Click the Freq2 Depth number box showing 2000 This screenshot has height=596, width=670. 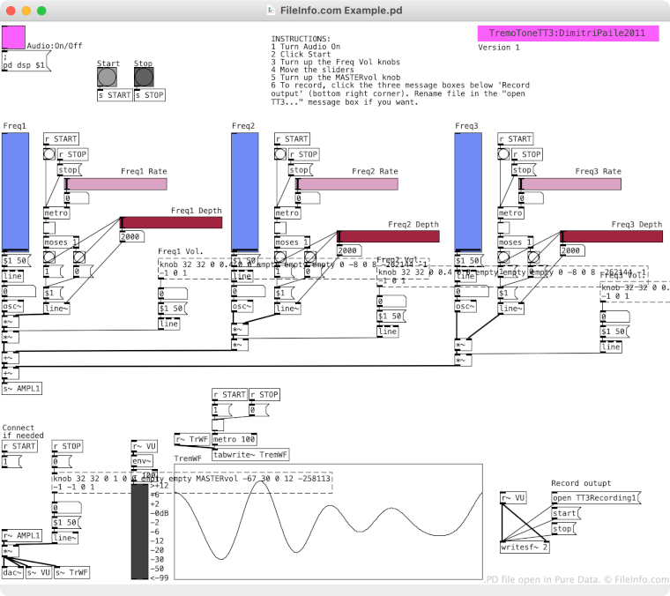pos(349,250)
